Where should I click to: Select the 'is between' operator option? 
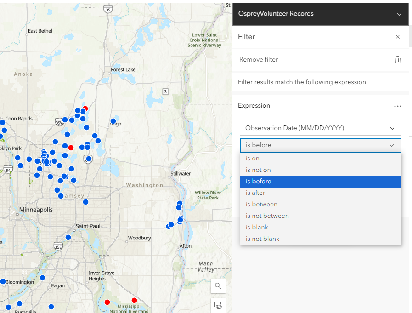(x=320, y=204)
